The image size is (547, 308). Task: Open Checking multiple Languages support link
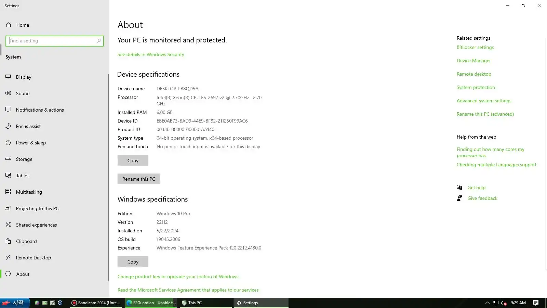[x=497, y=165]
